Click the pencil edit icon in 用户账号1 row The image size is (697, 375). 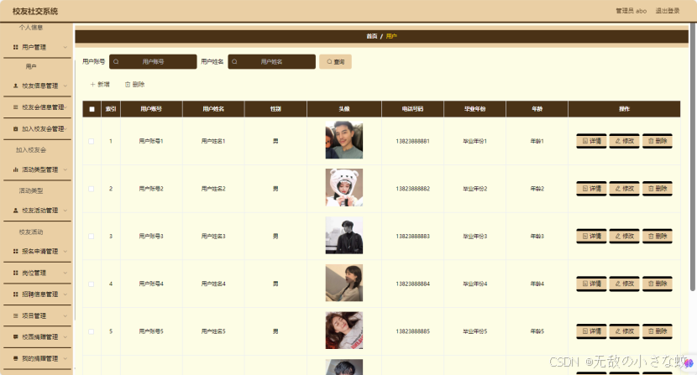click(618, 141)
